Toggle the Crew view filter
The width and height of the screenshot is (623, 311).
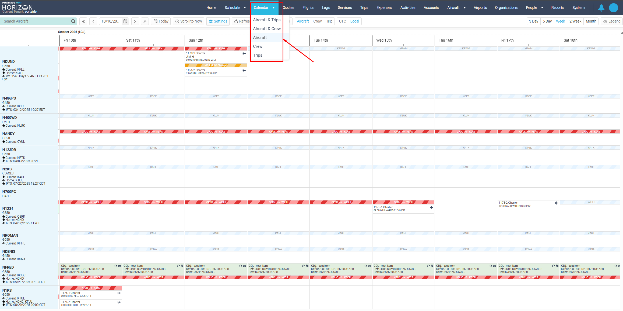tap(317, 21)
